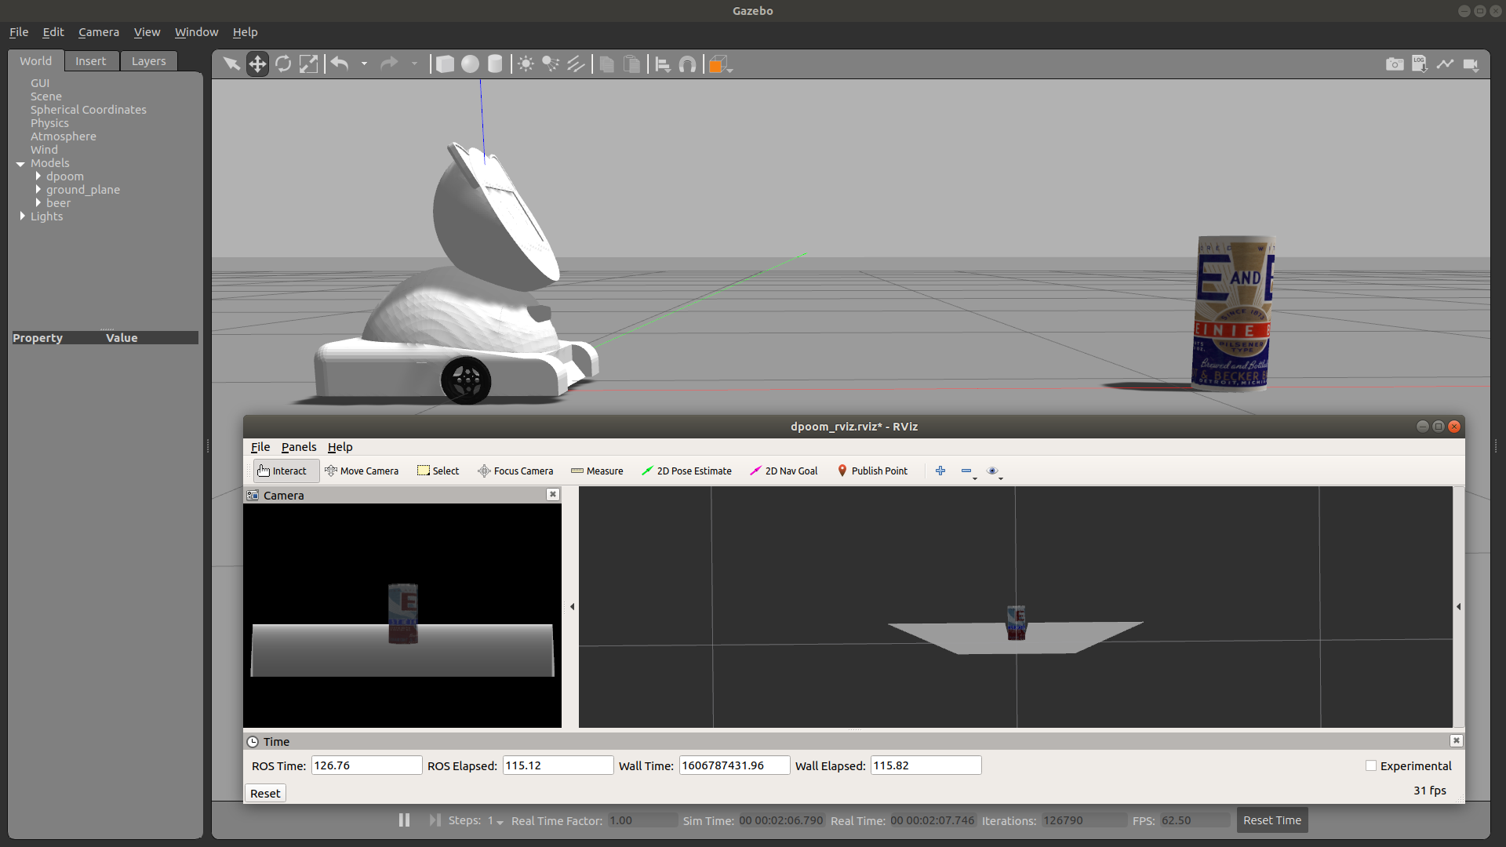The image size is (1506, 847).
Task: Start video recording in Gazebo
Action: (1471, 64)
